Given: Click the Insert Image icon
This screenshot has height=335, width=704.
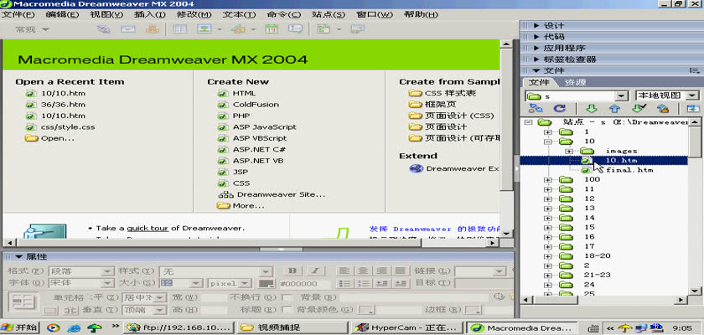Looking at the screenshot, I should click(x=204, y=29).
